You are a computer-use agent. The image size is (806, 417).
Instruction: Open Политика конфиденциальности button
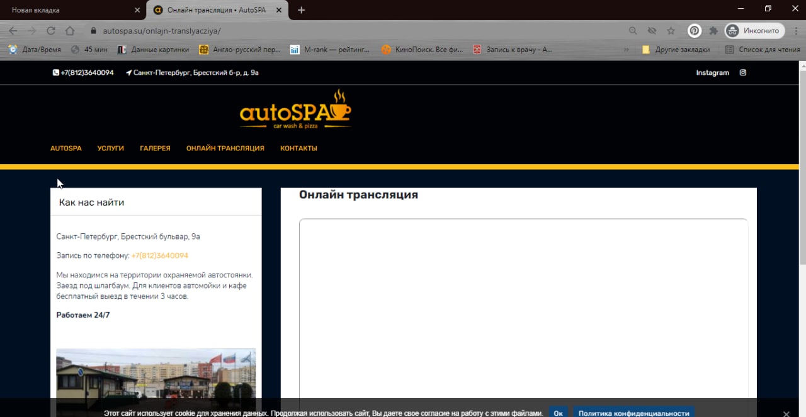[633, 413]
